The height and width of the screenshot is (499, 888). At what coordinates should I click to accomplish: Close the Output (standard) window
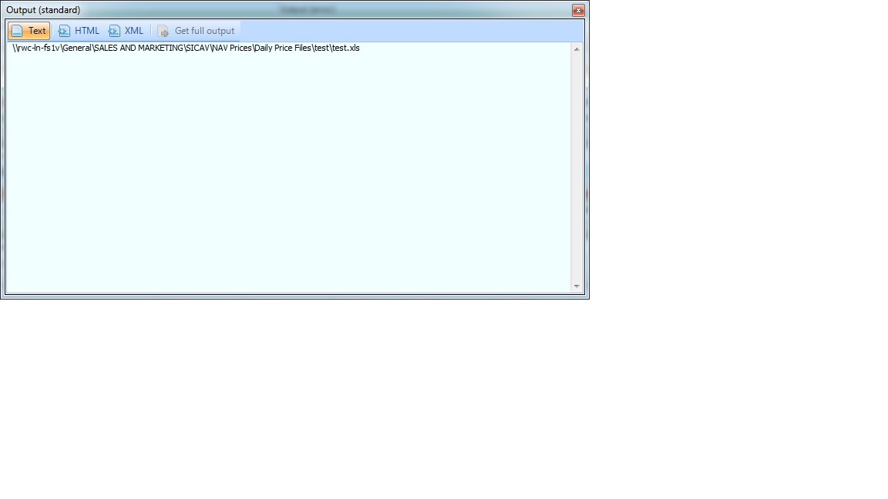pos(578,10)
